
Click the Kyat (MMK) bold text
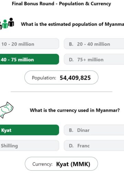(x=73, y=164)
